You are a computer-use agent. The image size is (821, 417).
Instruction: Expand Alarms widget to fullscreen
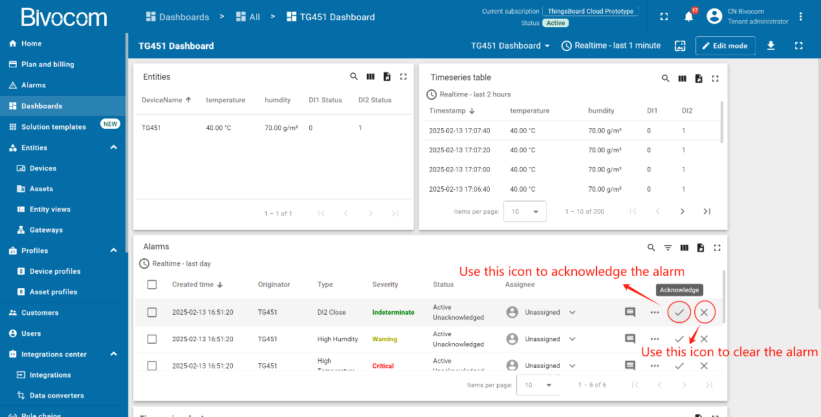pyautogui.click(x=717, y=247)
